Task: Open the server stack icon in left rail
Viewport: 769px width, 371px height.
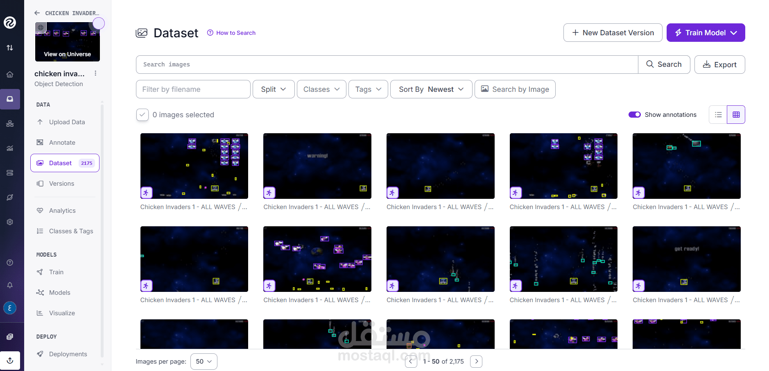Action: click(x=10, y=173)
